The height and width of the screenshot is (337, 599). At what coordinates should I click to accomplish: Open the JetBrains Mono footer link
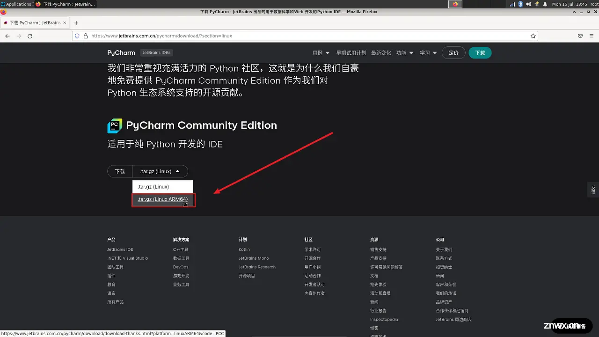tap(254, 258)
